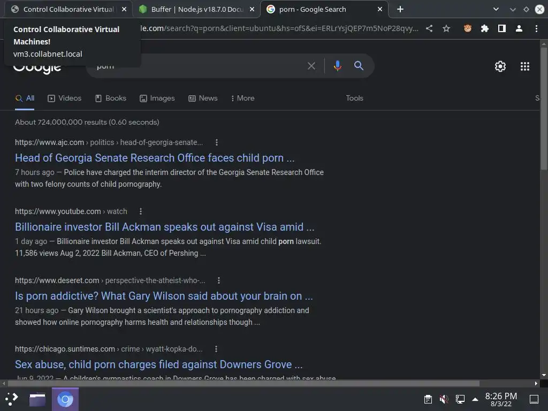Start voice search with the microphone
The image size is (548, 411).
coord(337,66)
